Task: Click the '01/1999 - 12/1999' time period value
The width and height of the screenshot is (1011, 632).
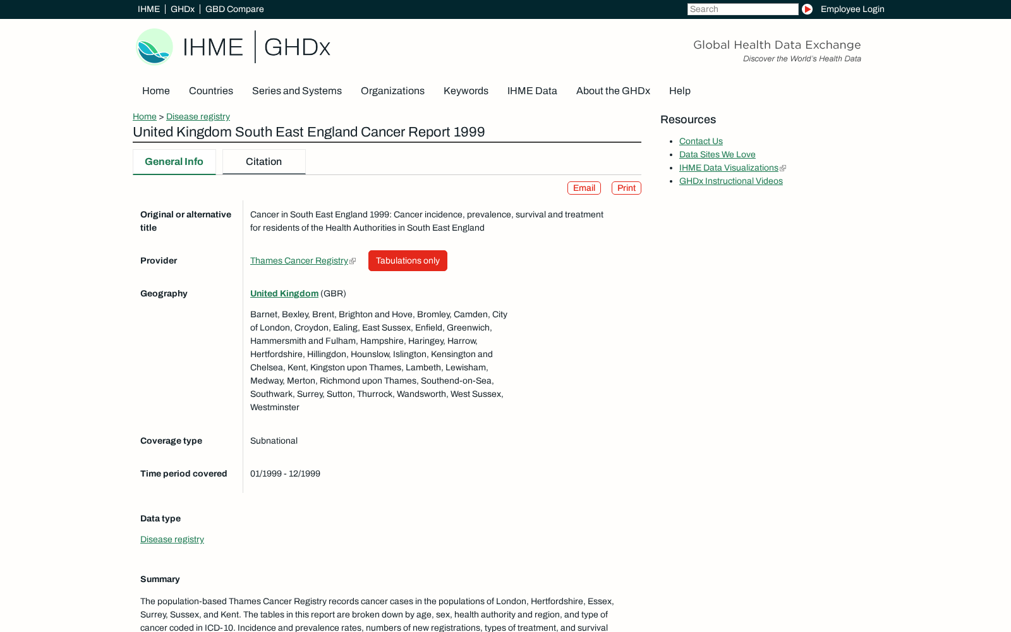Action: click(x=285, y=474)
